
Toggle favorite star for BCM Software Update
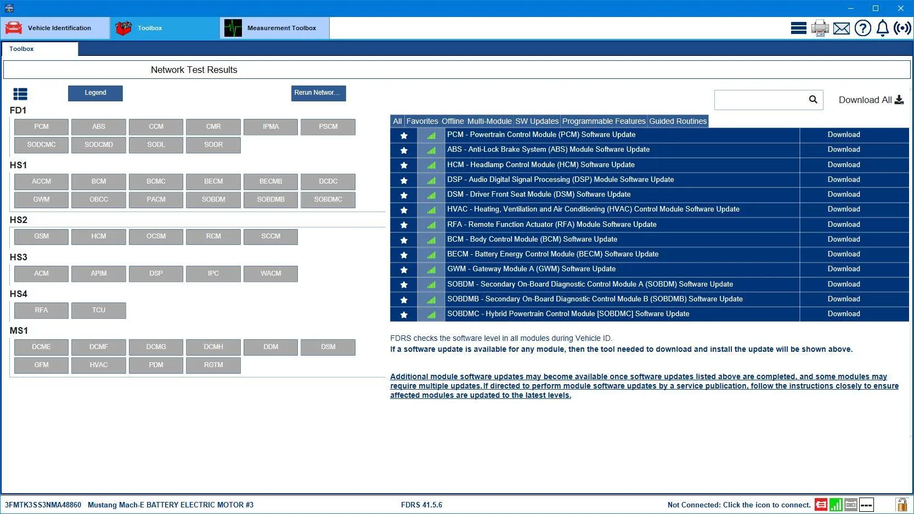pyautogui.click(x=404, y=240)
